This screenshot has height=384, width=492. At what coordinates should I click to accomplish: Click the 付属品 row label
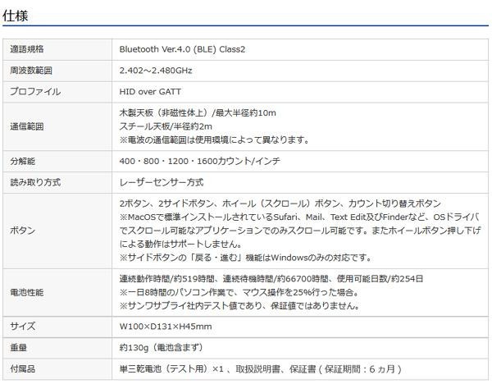pyautogui.click(x=23, y=368)
